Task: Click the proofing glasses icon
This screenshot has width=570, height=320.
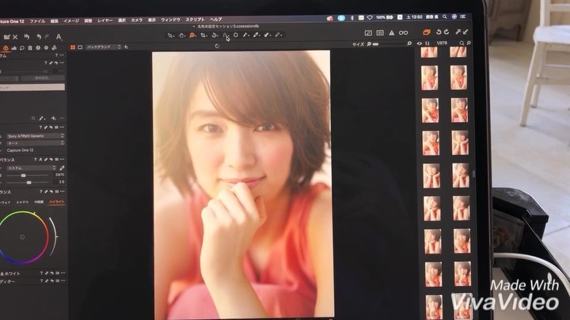Action: pyautogui.click(x=403, y=32)
